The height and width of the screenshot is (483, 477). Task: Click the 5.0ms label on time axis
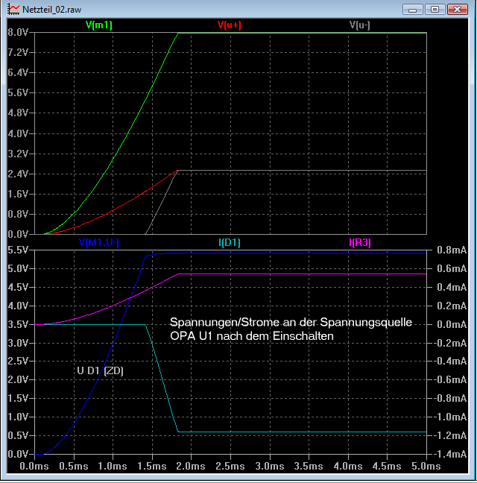[x=426, y=466]
